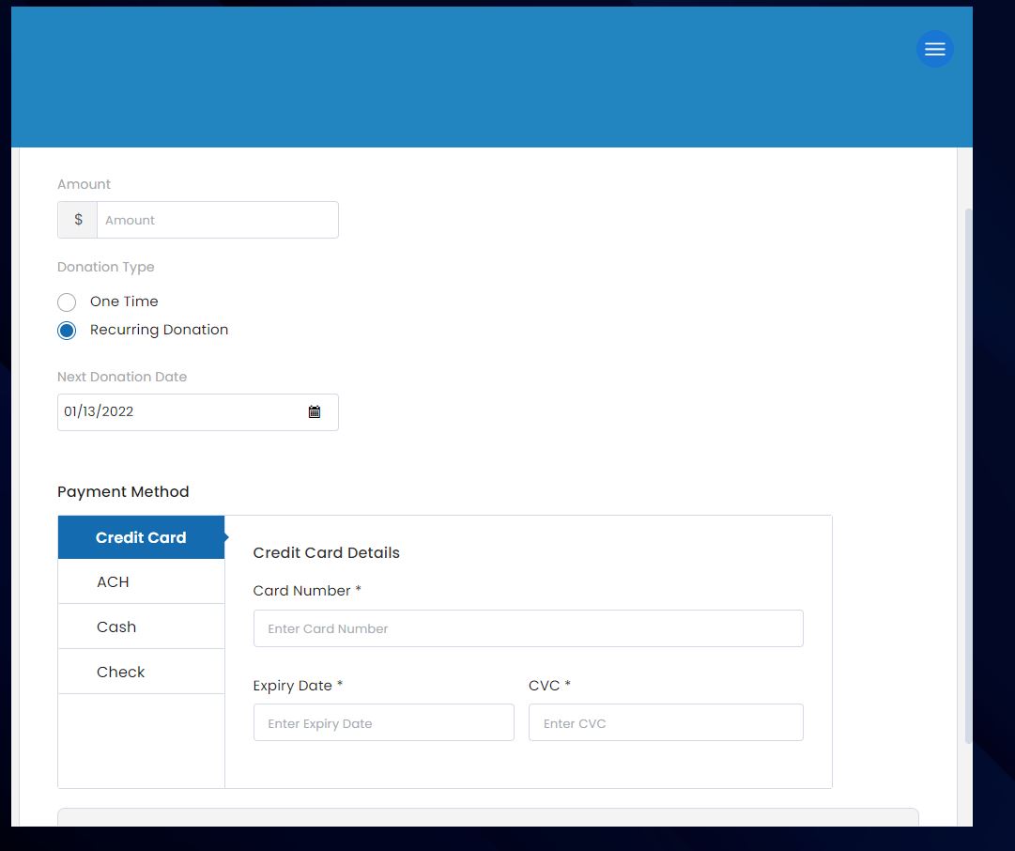Click the Donation Type label

105,267
